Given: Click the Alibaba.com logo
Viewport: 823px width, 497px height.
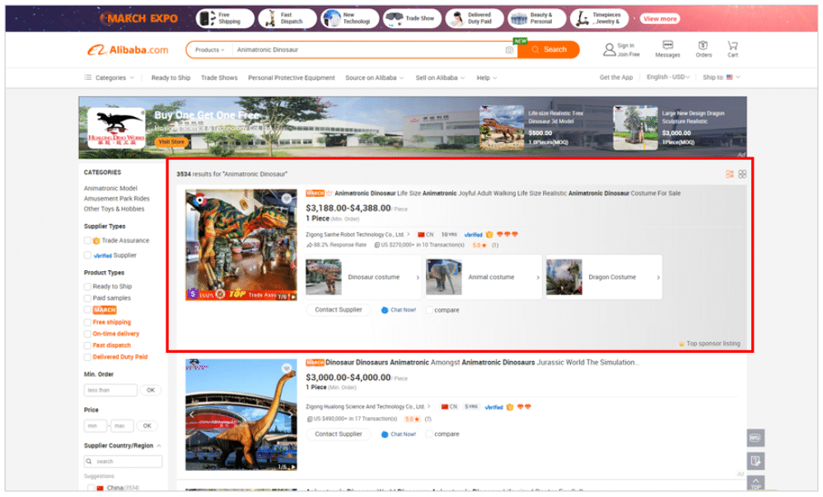Looking at the screenshot, I should [x=128, y=50].
